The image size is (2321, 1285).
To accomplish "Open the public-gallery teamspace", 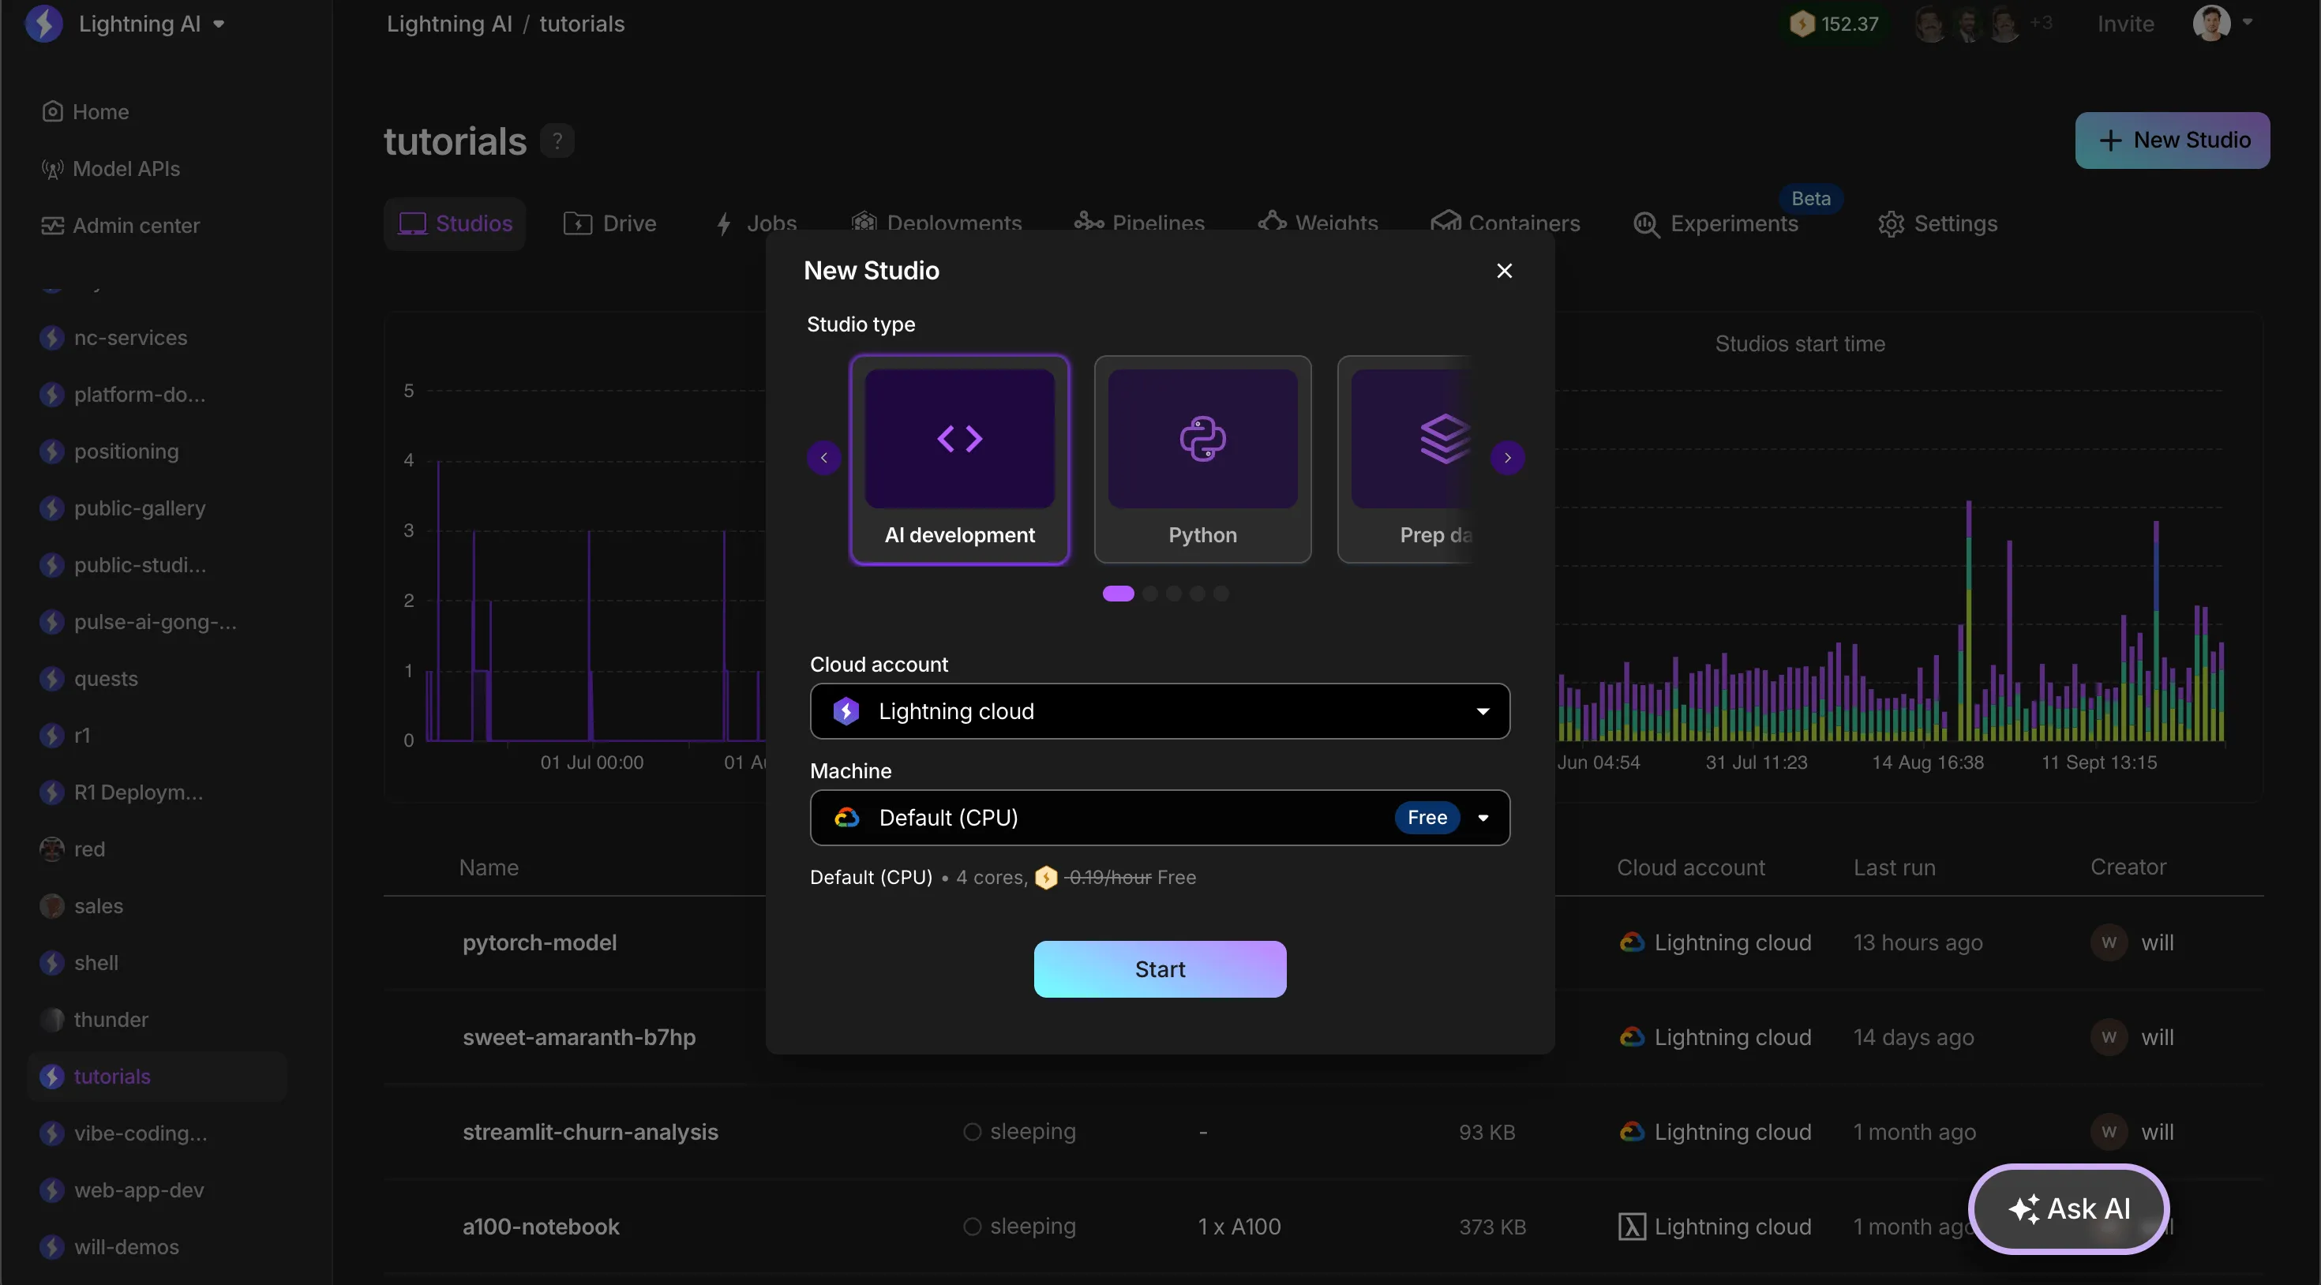I will tap(122, 508).
